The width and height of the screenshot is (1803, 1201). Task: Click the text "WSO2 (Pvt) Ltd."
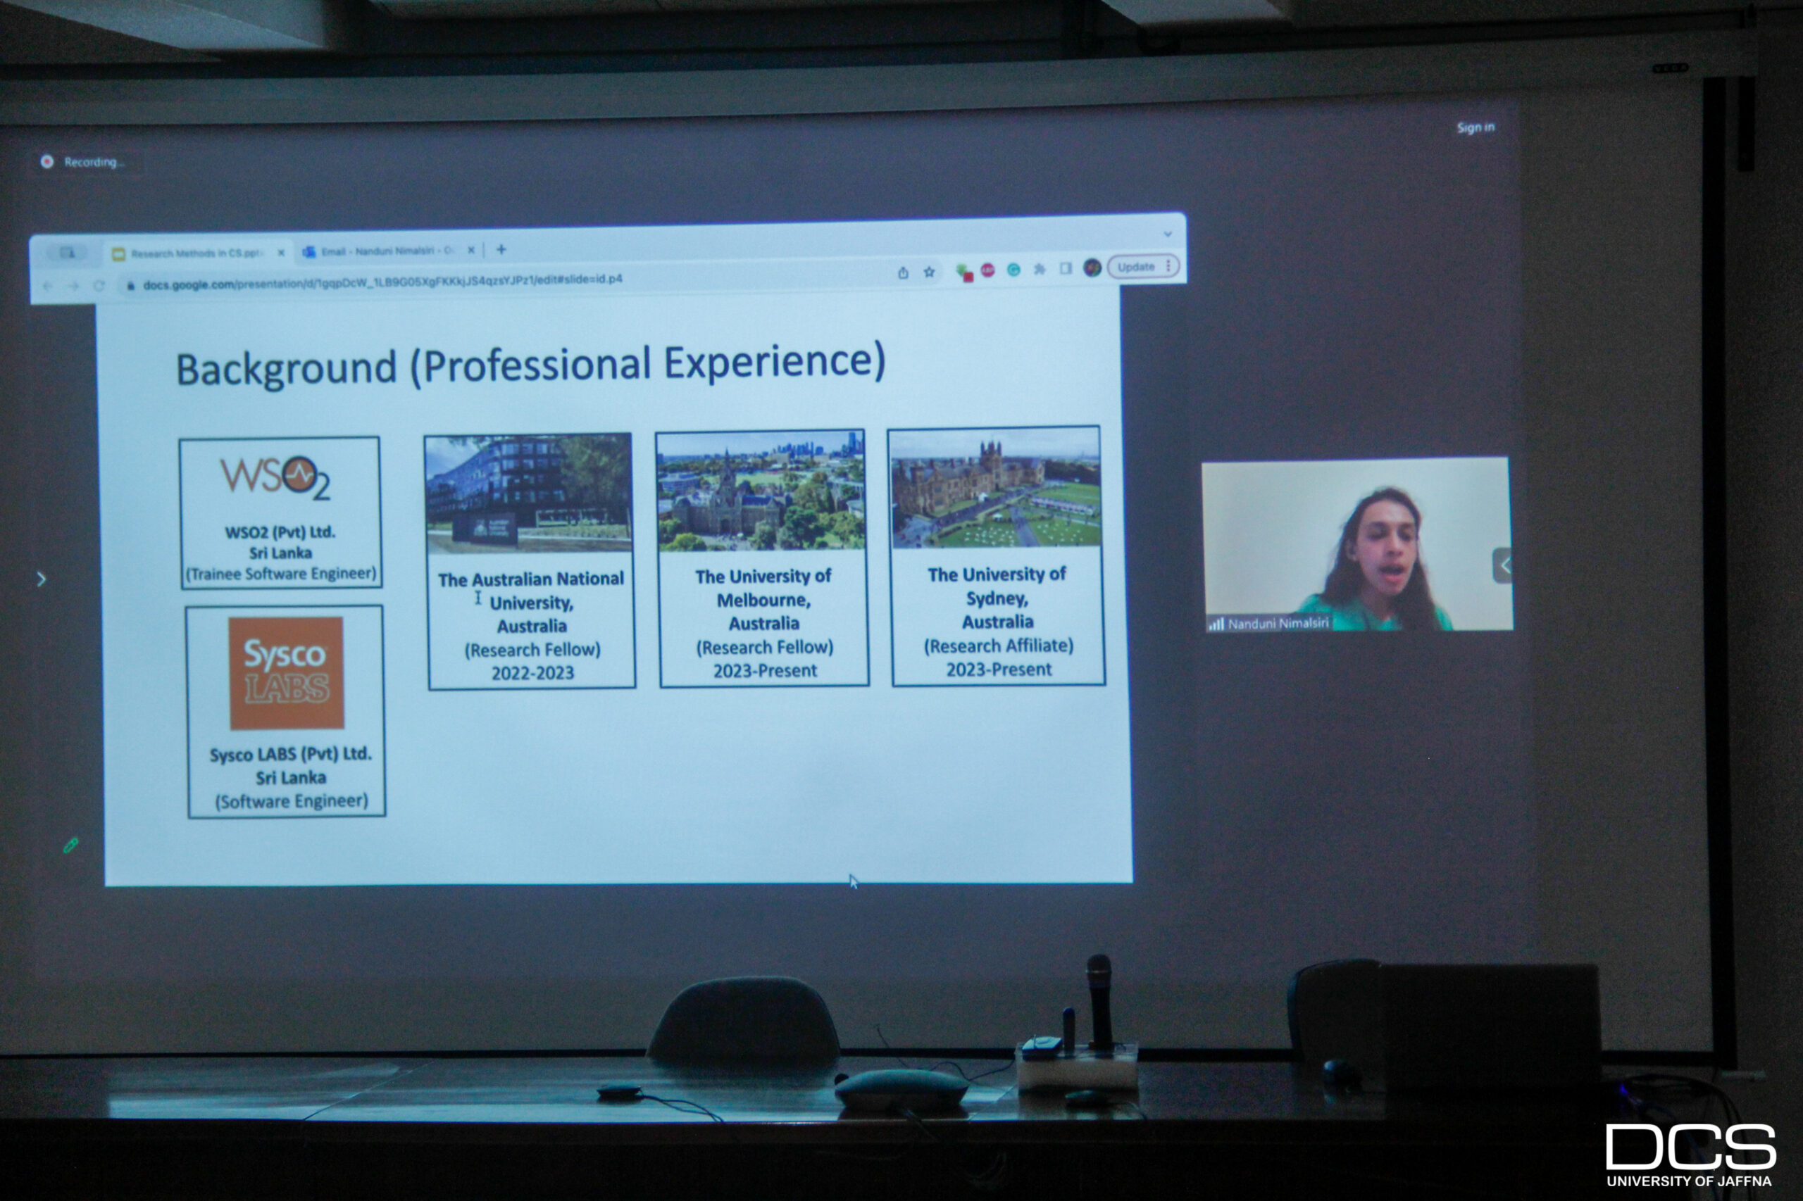point(280,532)
